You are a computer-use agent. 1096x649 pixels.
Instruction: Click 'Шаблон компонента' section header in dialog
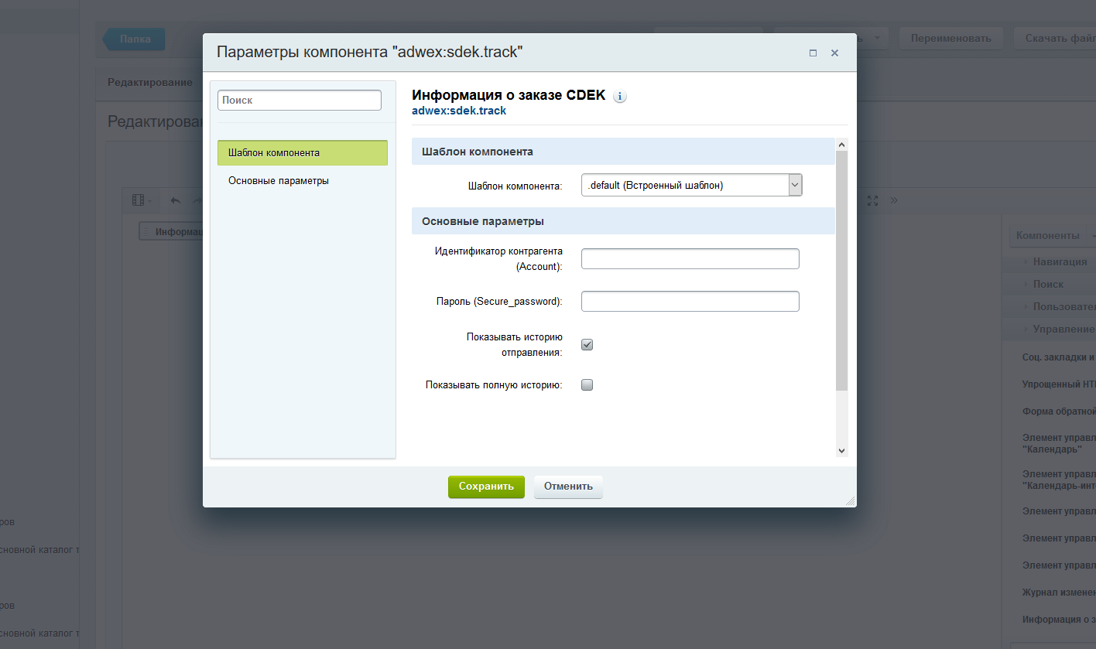click(623, 152)
